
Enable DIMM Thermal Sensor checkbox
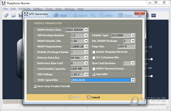coord(94,69)
